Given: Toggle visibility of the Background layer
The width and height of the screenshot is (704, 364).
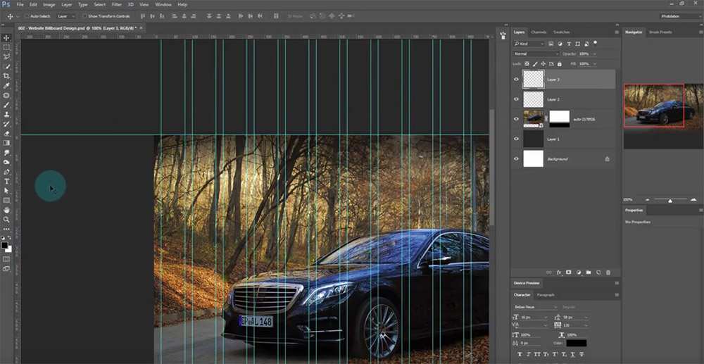Looking at the screenshot, I should pyautogui.click(x=516, y=159).
